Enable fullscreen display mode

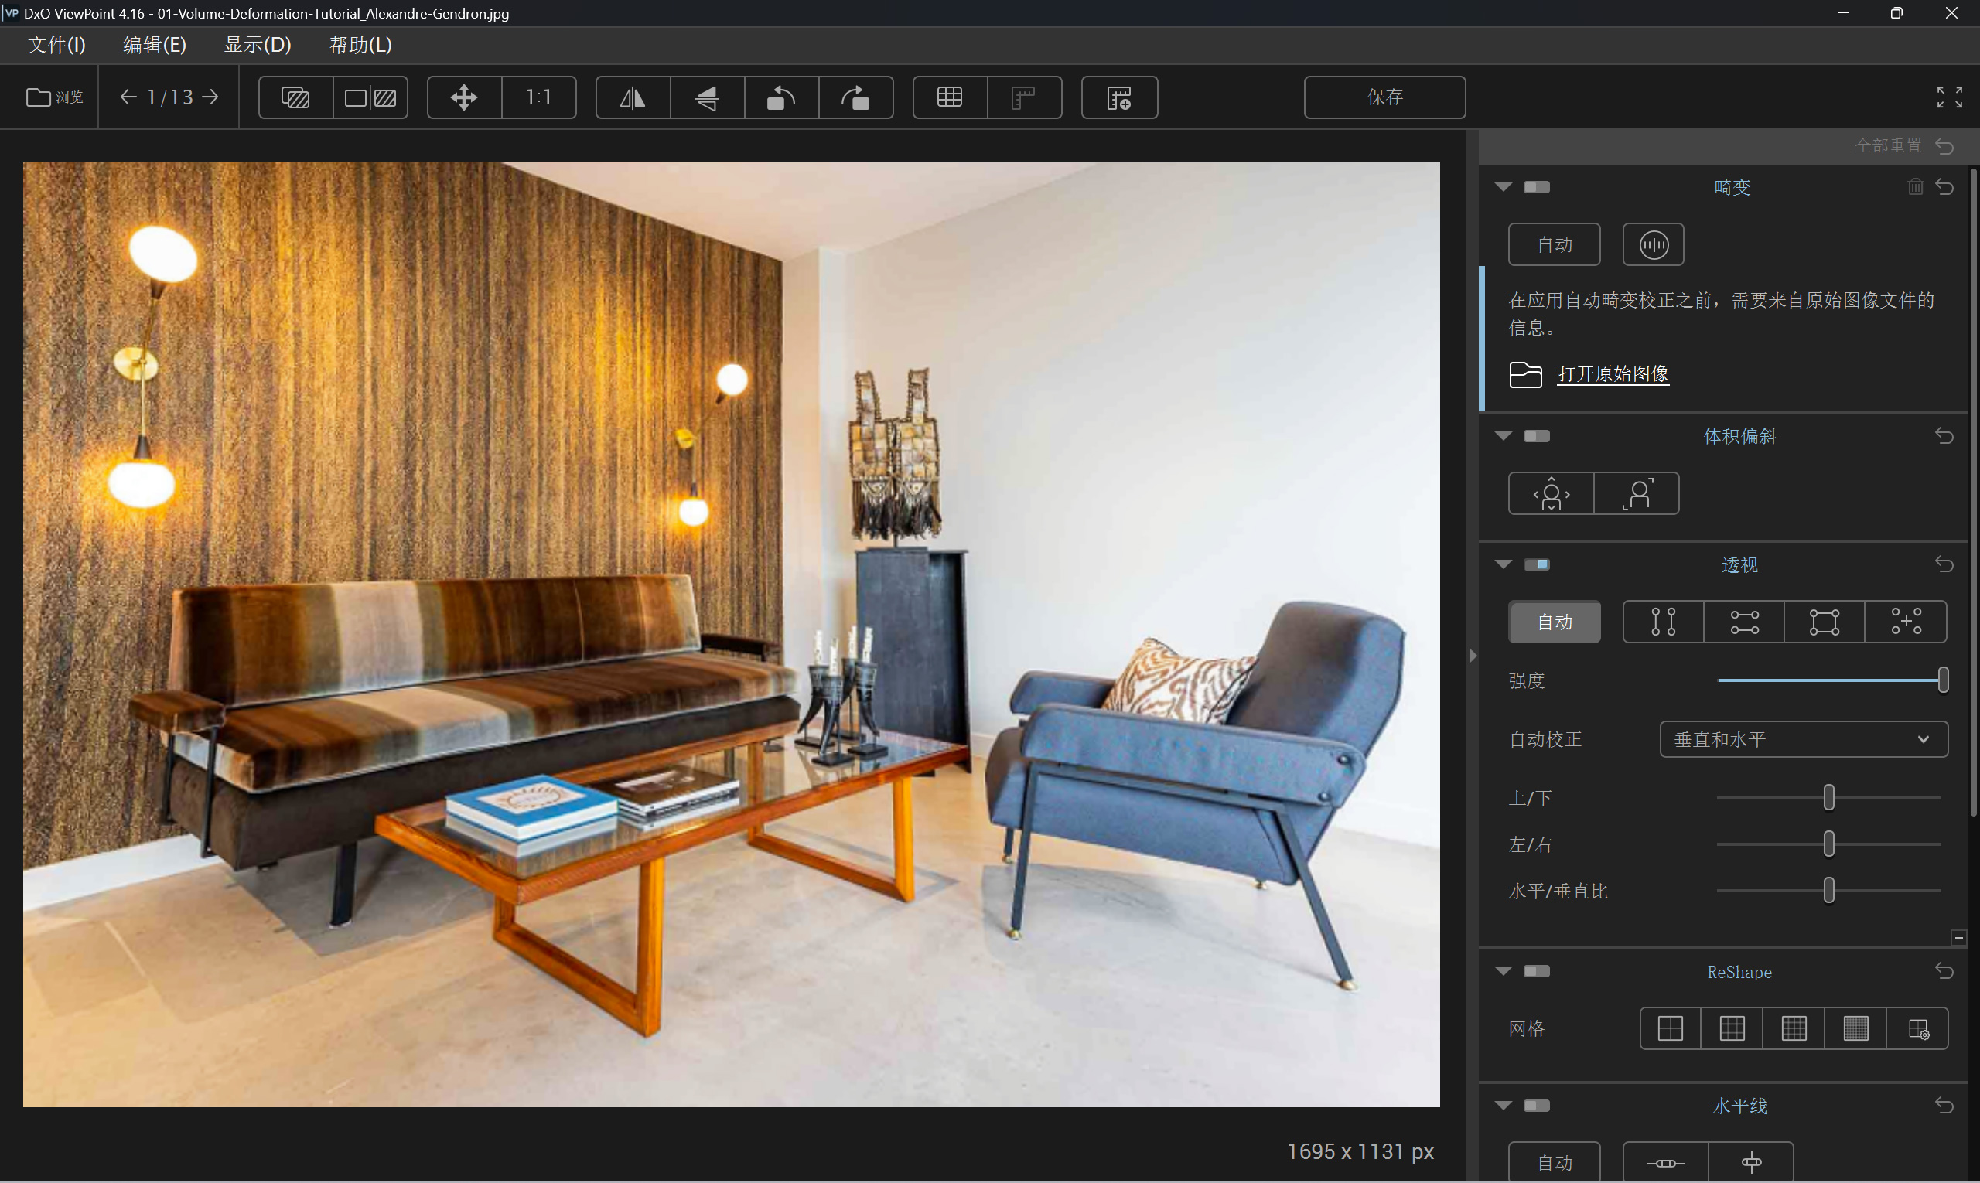[1949, 97]
